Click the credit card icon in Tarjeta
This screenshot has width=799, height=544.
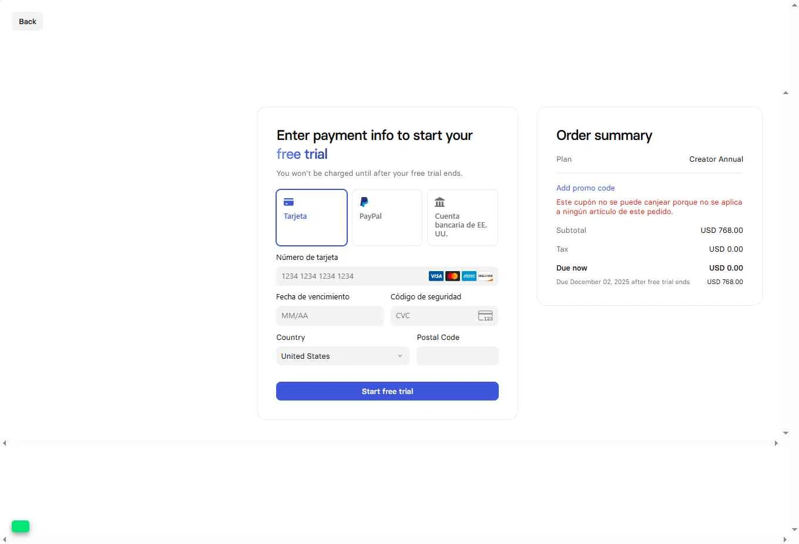click(288, 202)
